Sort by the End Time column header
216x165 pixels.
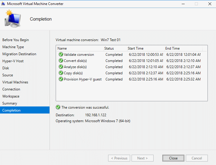tap(184, 48)
